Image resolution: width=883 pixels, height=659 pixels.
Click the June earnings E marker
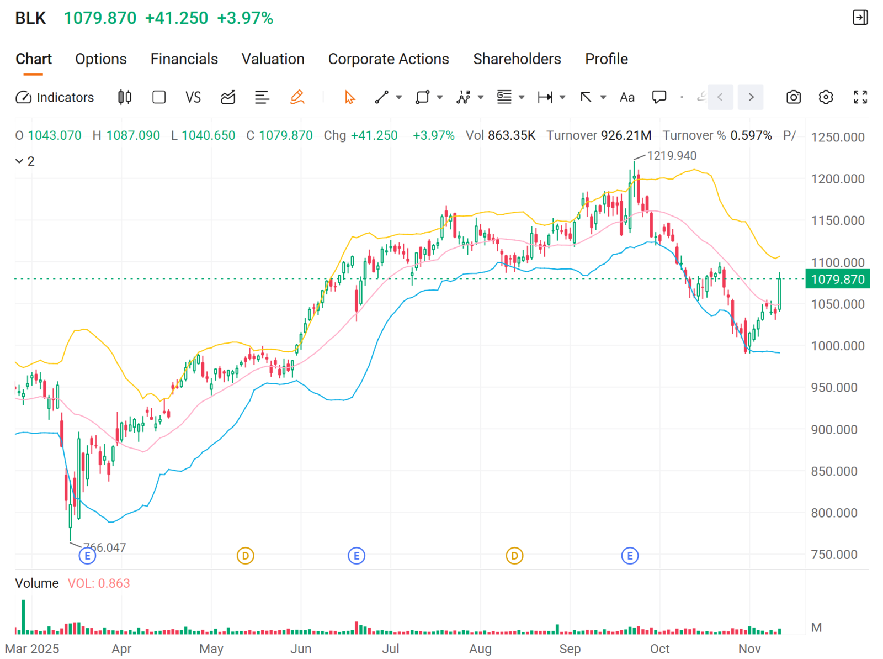(x=357, y=556)
